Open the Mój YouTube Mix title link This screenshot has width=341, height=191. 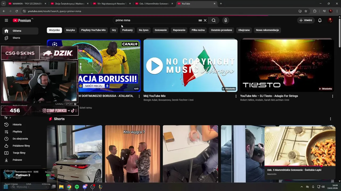pos(155,96)
